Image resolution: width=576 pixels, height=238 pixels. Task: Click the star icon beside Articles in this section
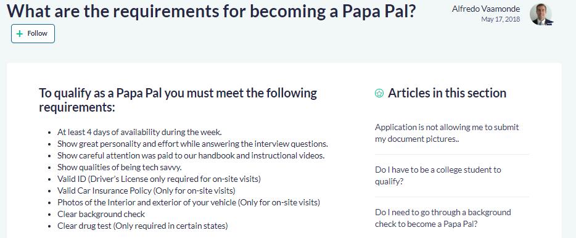coord(379,93)
